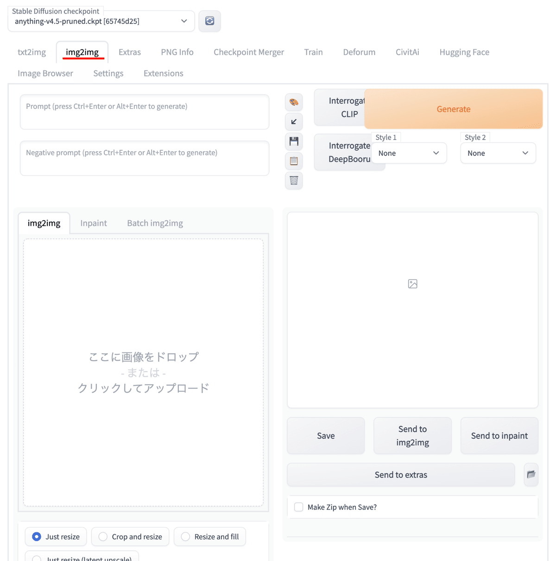Click the image drop upload area
556x561 pixels.
click(x=144, y=372)
